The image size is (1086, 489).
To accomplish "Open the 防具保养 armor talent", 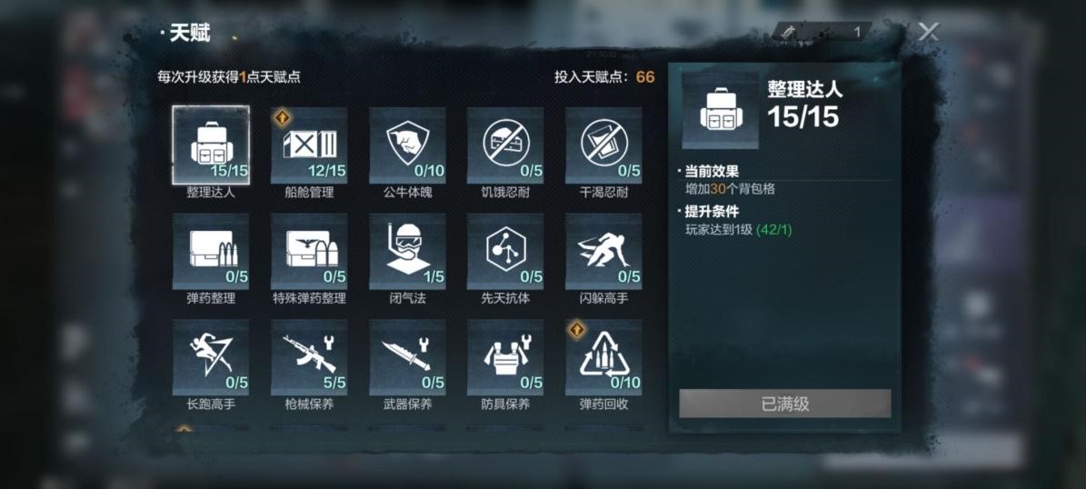I will click(x=505, y=357).
